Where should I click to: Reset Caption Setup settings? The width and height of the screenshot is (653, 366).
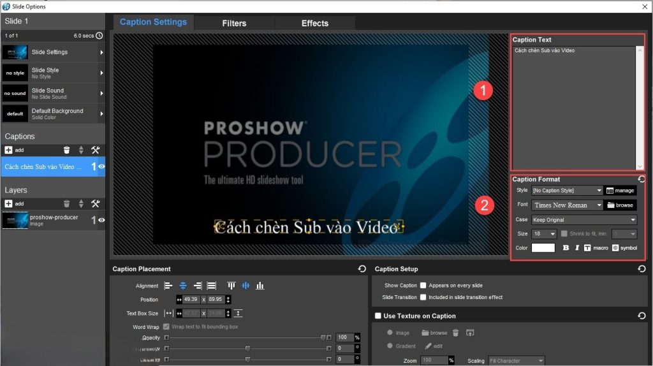coord(642,269)
